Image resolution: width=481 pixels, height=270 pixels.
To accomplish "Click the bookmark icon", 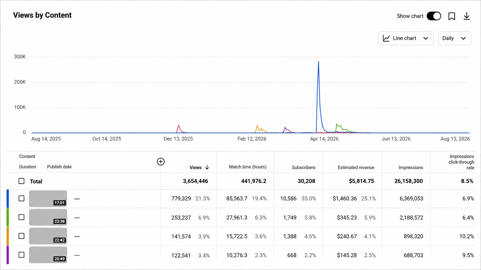I will tap(452, 16).
